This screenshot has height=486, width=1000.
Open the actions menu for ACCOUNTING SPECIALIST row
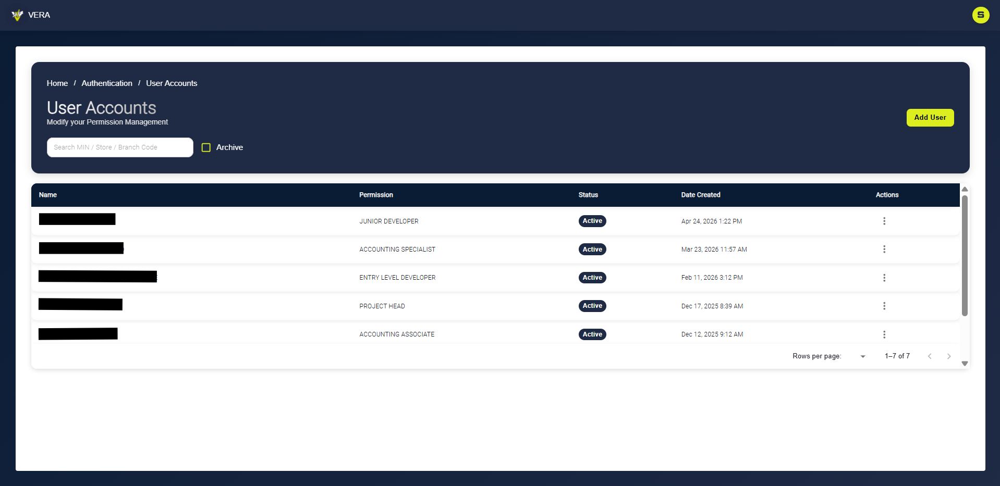tap(884, 249)
